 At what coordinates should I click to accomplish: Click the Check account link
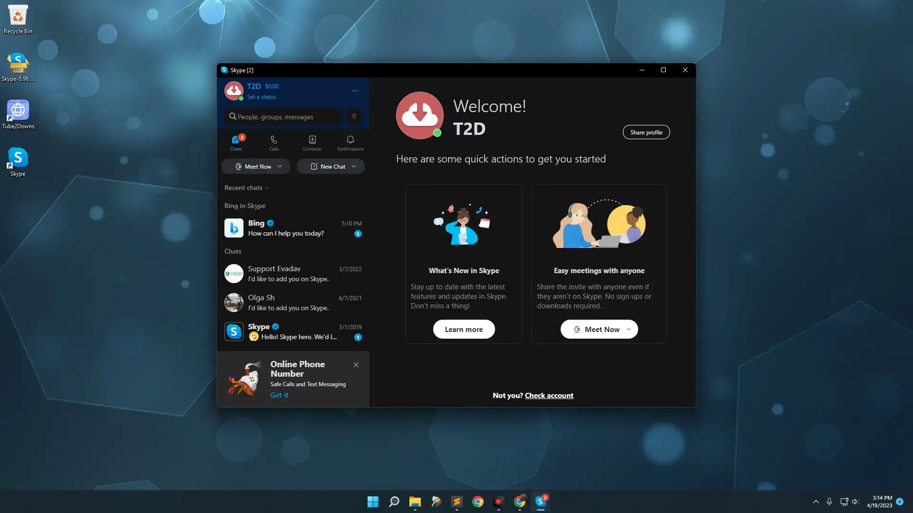(549, 396)
